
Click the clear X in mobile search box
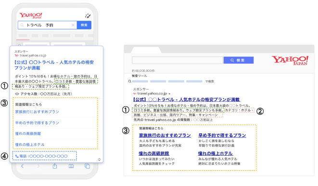(x=73, y=25)
